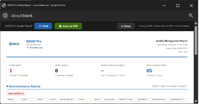
Task: Click the LOT # column header
Action: pyautogui.click(x=53, y=99)
